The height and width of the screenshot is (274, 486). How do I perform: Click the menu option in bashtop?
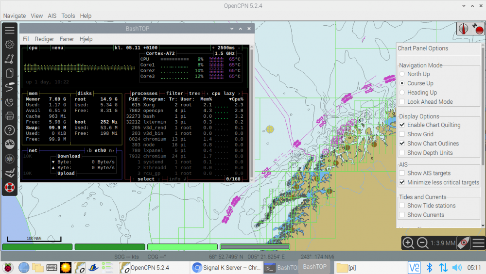pyautogui.click(x=57, y=48)
